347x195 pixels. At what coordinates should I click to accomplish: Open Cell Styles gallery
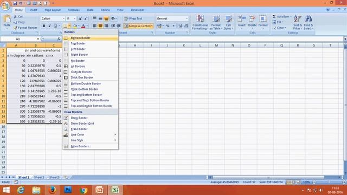click(x=228, y=22)
